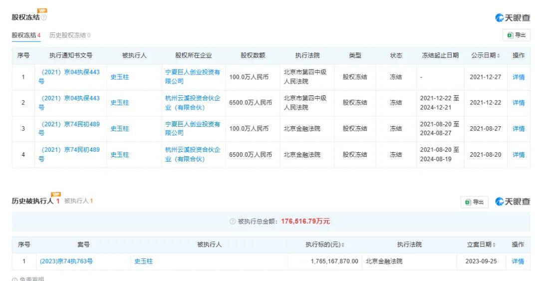The image size is (539, 281).
Task: Open case (2023)京74执763号
Action: pyautogui.click(x=66, y=262)
